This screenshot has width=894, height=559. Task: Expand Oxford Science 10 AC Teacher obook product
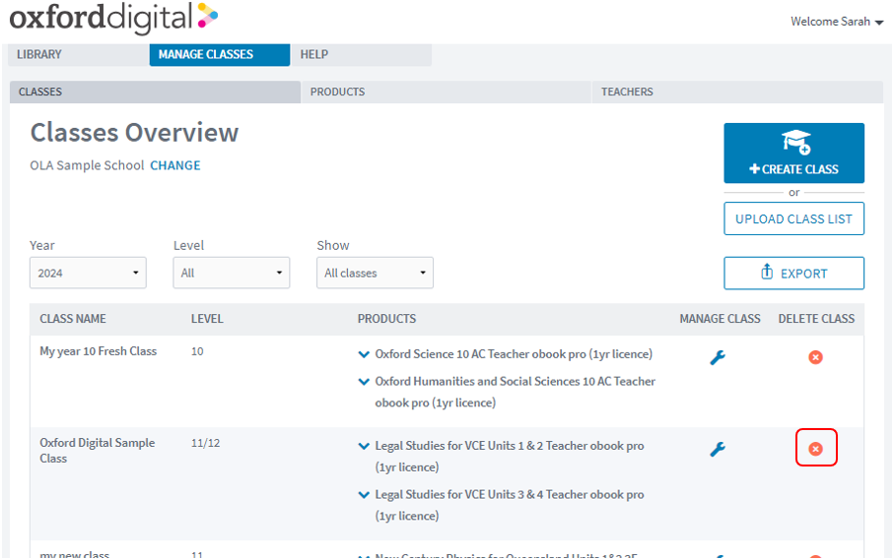pyautogui.click(x=363, y=354)
